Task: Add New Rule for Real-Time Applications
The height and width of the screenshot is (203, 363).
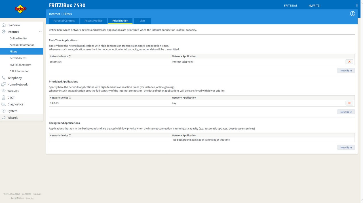Action: pos(346,71)
